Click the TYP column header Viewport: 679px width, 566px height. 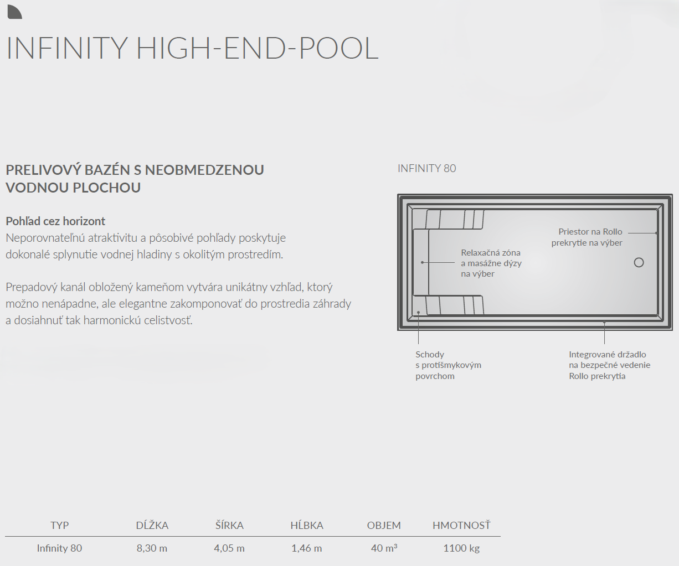point(60,526)
